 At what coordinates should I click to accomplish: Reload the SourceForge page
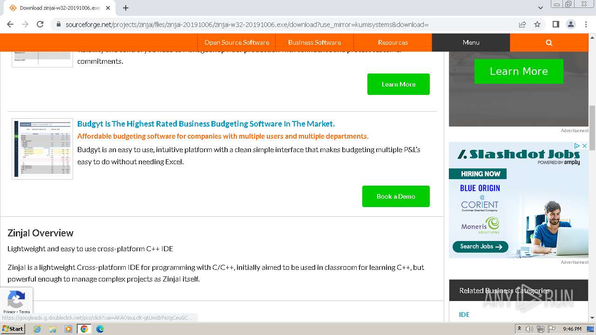40,24
